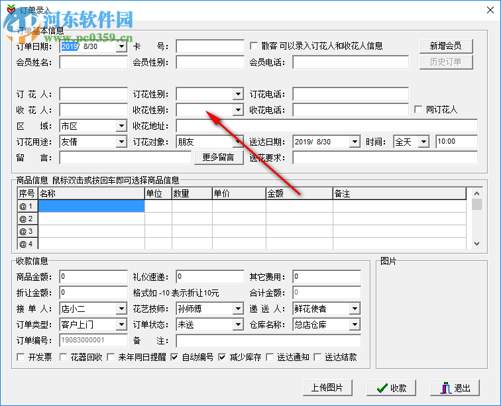The image size is (501, 406).
Task: Click the 新增会员 button
Action: pyautogui.click(x=446, y=46)
